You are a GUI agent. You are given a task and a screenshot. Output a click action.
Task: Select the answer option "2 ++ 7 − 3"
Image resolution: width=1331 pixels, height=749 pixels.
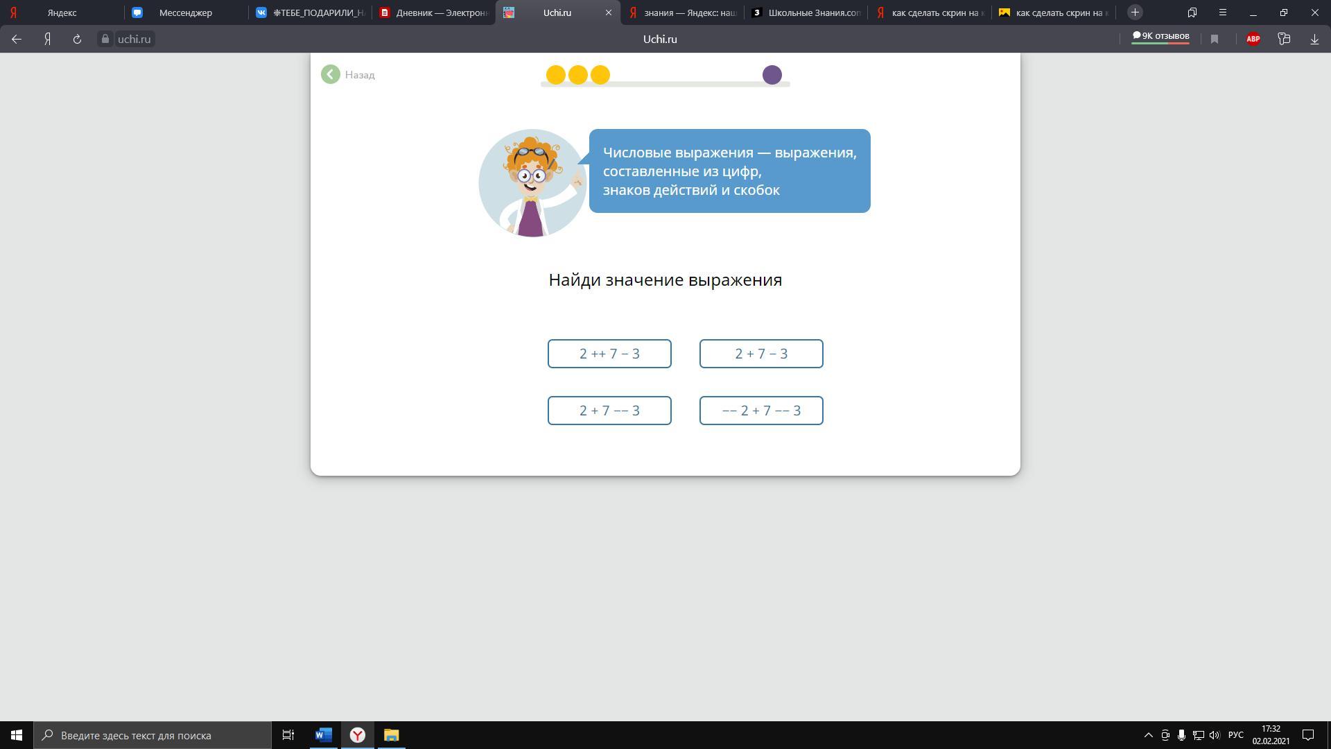tap(609, 354)
